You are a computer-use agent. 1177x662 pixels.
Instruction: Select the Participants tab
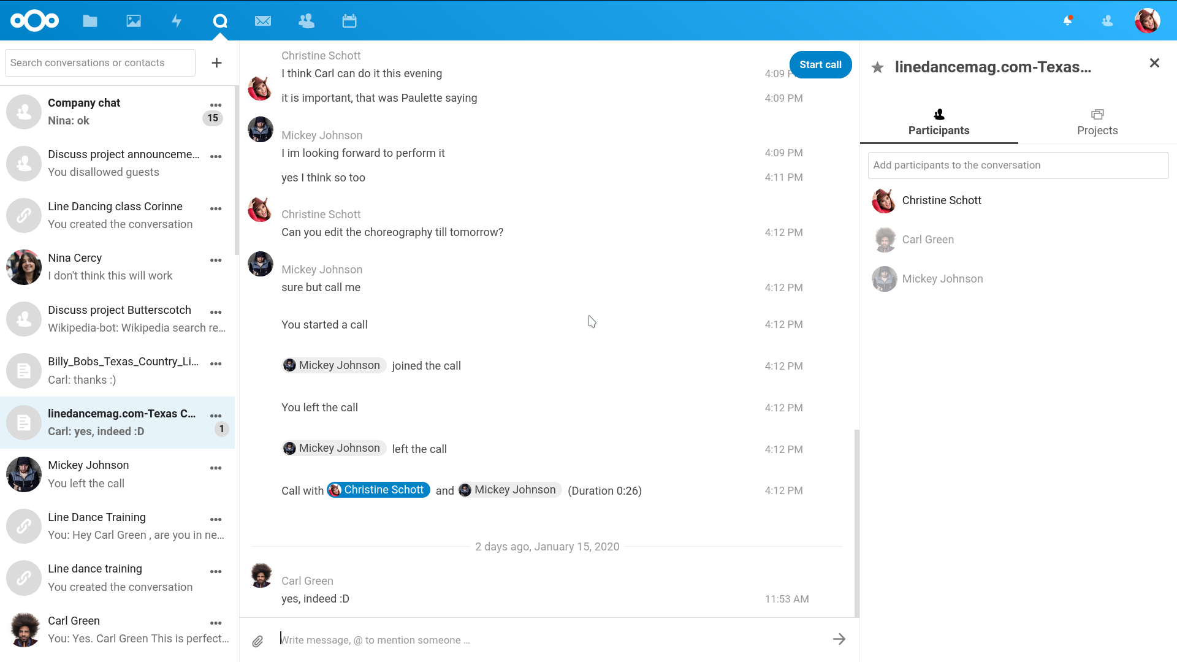tap(939, 122)
